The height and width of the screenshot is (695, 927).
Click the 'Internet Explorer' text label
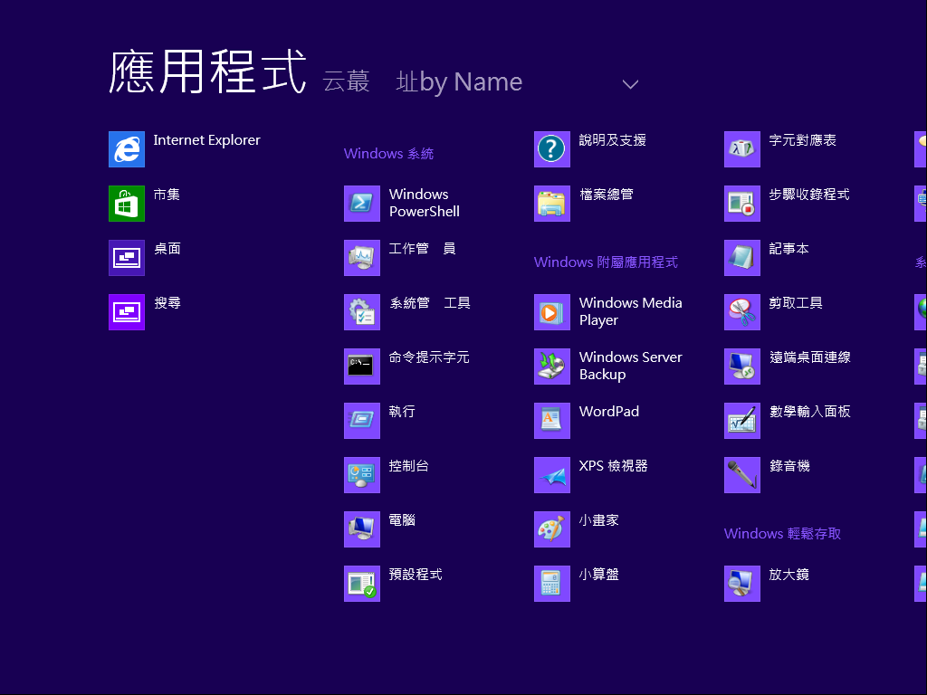coord(207,140)
